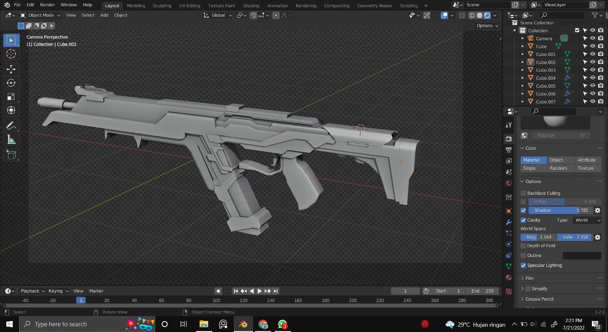Open Shadow settings gear
The width and height of the screenshot is (608, 332).
597,210
